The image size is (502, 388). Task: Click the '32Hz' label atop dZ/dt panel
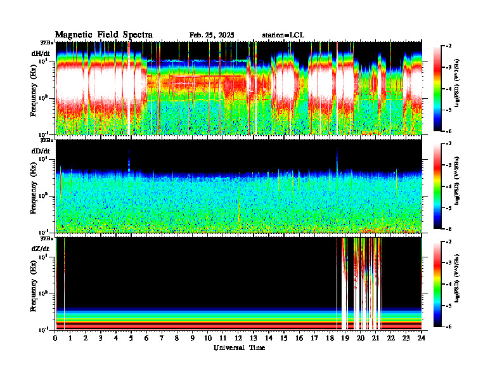pyautogui.click(x=47, y=238)
